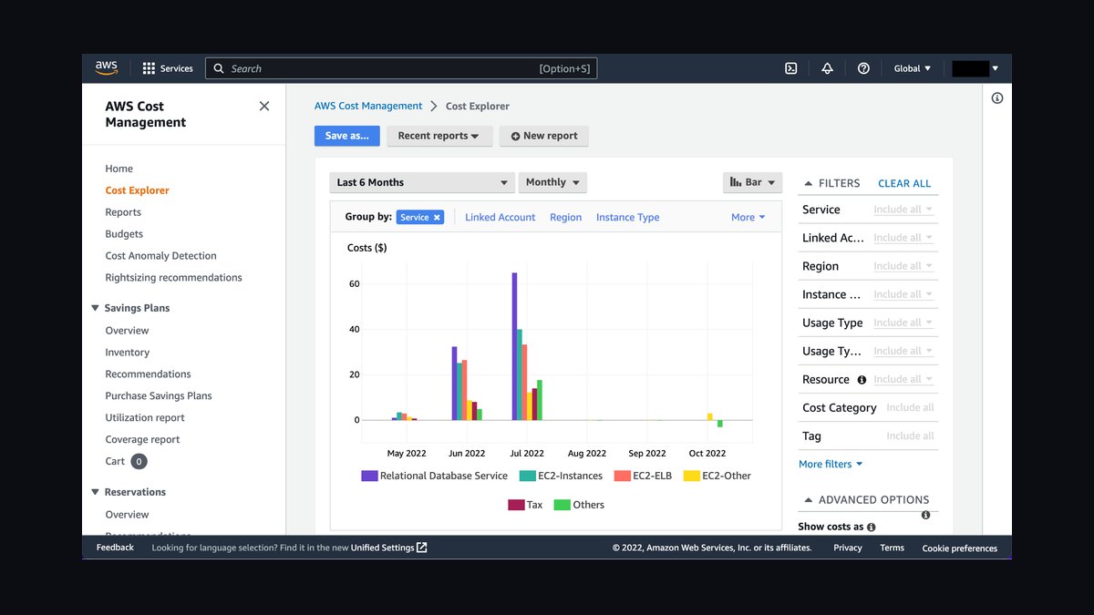
Task: Open Budgets in the sidebar
Action: (x=124, y=234)
